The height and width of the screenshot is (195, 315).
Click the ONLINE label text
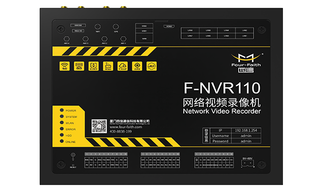pyautogui.click(x=70, y=142)
